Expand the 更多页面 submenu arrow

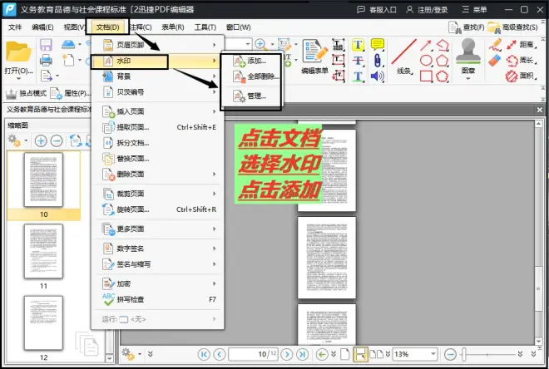coord(214,229)
